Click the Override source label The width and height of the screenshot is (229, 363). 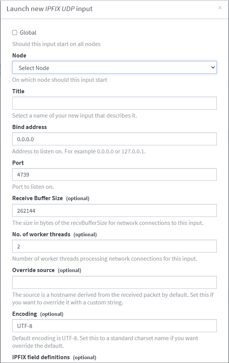pyautogui.click(x=33, y=270)
